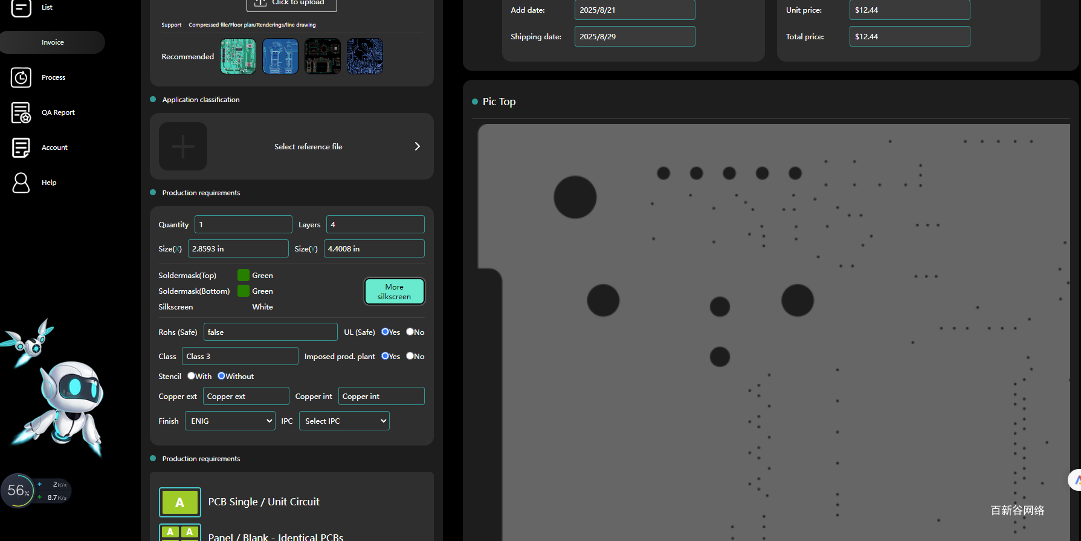Click the Account document icon
The width and height of the screenshot is (1081, 541).
21,147
